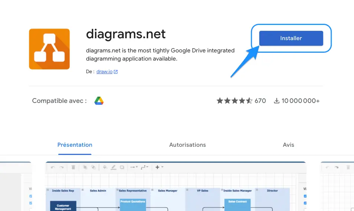This screenshot has height=211, width=354.
Task: Click the Google Drive compatibility icon
Action: point(99,101)
